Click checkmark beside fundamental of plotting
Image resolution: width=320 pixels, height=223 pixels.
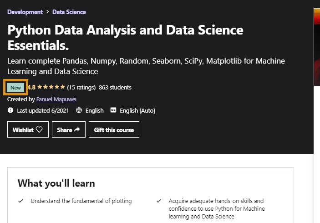tap(20, 200)
